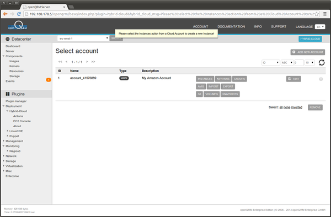Expand the Nagios3 tree node

pyautogui.click(x=7, y=151)
